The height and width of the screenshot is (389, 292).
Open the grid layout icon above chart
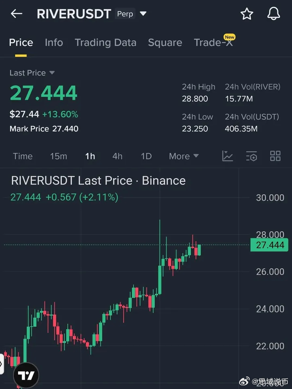coord(275,156)
